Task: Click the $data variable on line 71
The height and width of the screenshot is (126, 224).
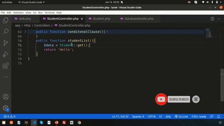Action: [x=49, y=45]
